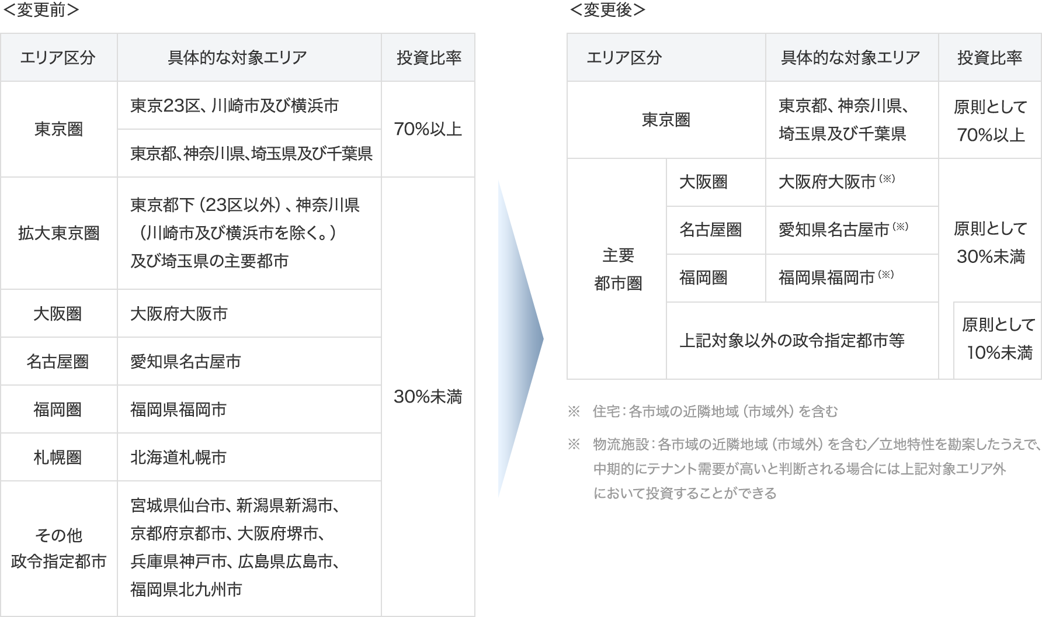The width and height of the screenshot is (1042, 617).
Task: Click the blue arrow between the tables
Action: tap(520, 339)
